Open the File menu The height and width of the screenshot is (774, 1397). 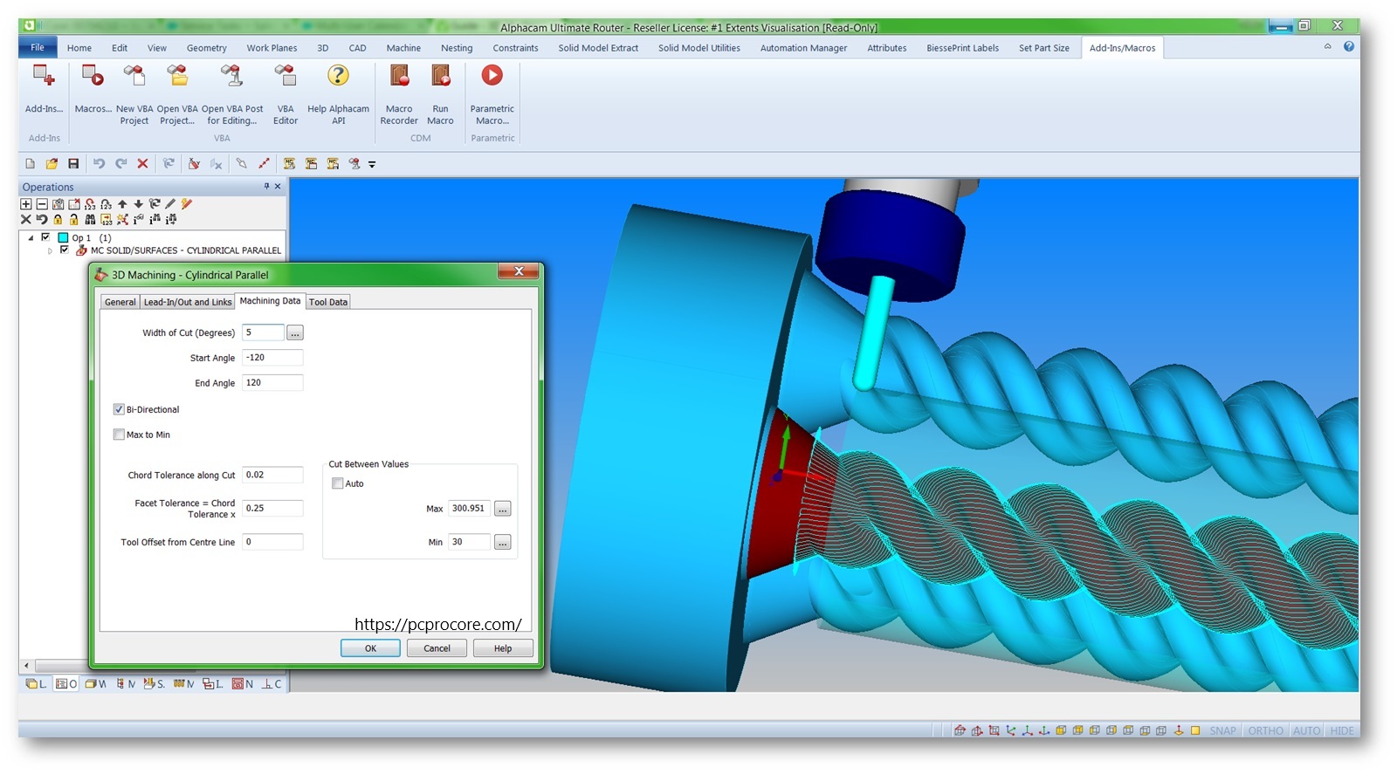pyautogui.click(x=38, y=48)
